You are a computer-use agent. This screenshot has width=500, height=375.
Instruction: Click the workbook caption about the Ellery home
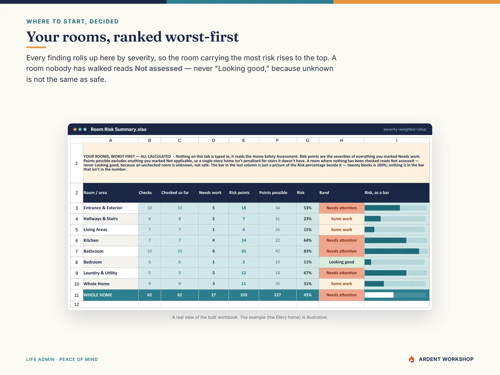tap(250, 317)
